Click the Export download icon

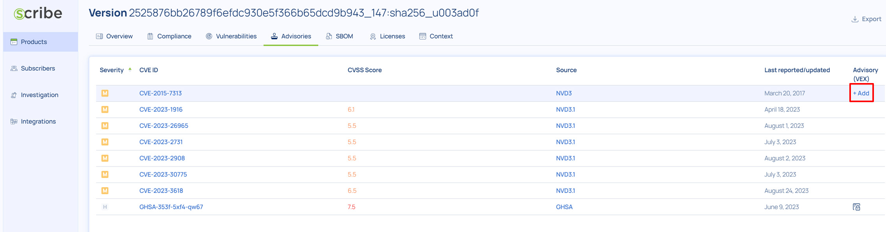(x=855, y=19)
